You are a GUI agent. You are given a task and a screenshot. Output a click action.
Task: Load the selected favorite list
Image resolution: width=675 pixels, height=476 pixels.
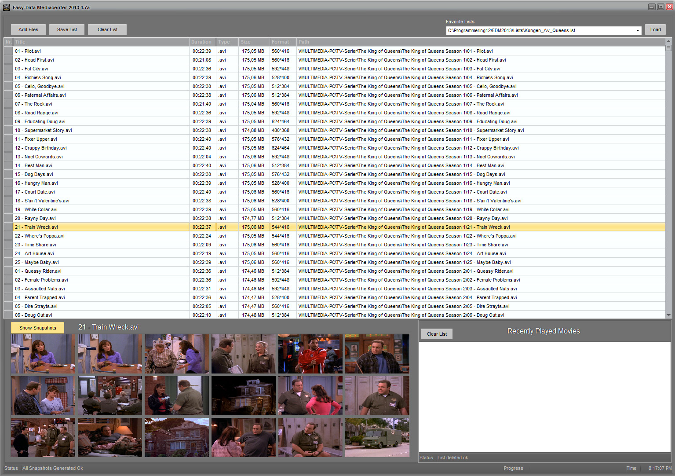pos(655,29)
